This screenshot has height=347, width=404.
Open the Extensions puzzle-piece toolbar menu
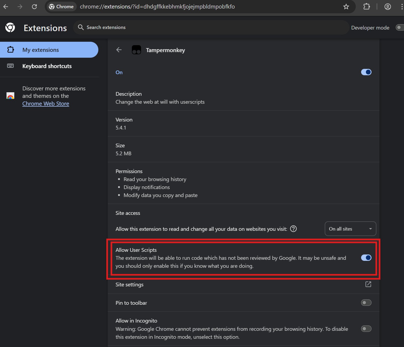click(x=367, y=7)
